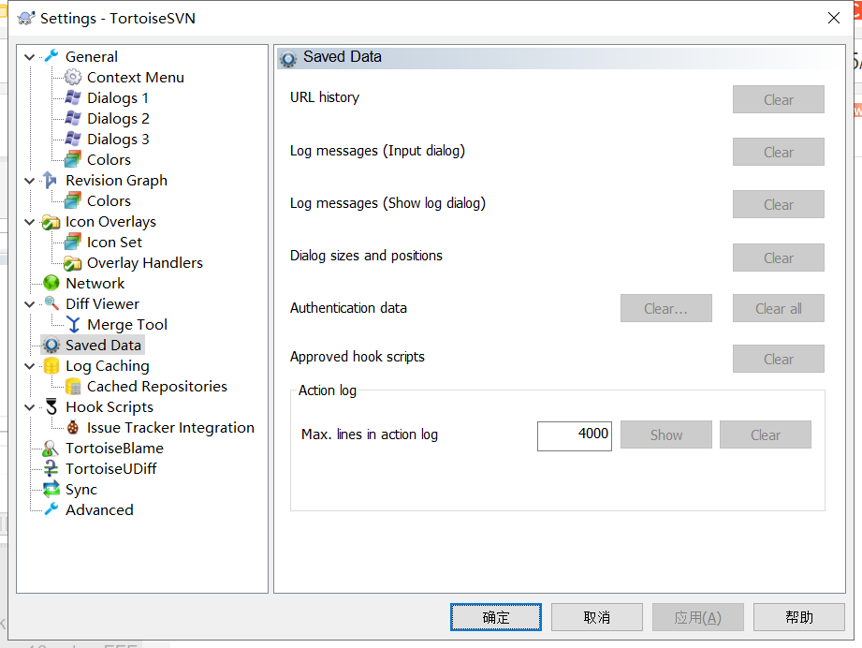Click the 取消 (Cancel) button
The height and width of the screenshot is (648, 862).
click(597, 617)
